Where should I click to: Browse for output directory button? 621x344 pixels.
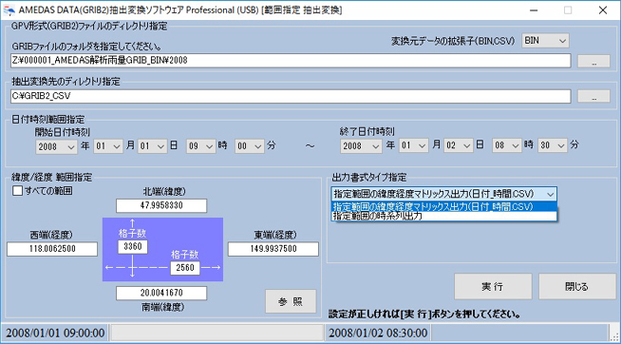(593, 96)
